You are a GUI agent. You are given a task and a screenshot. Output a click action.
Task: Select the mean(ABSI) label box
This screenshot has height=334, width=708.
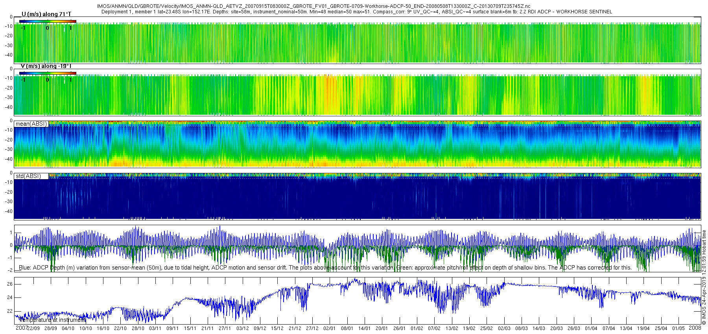point(31,124)
